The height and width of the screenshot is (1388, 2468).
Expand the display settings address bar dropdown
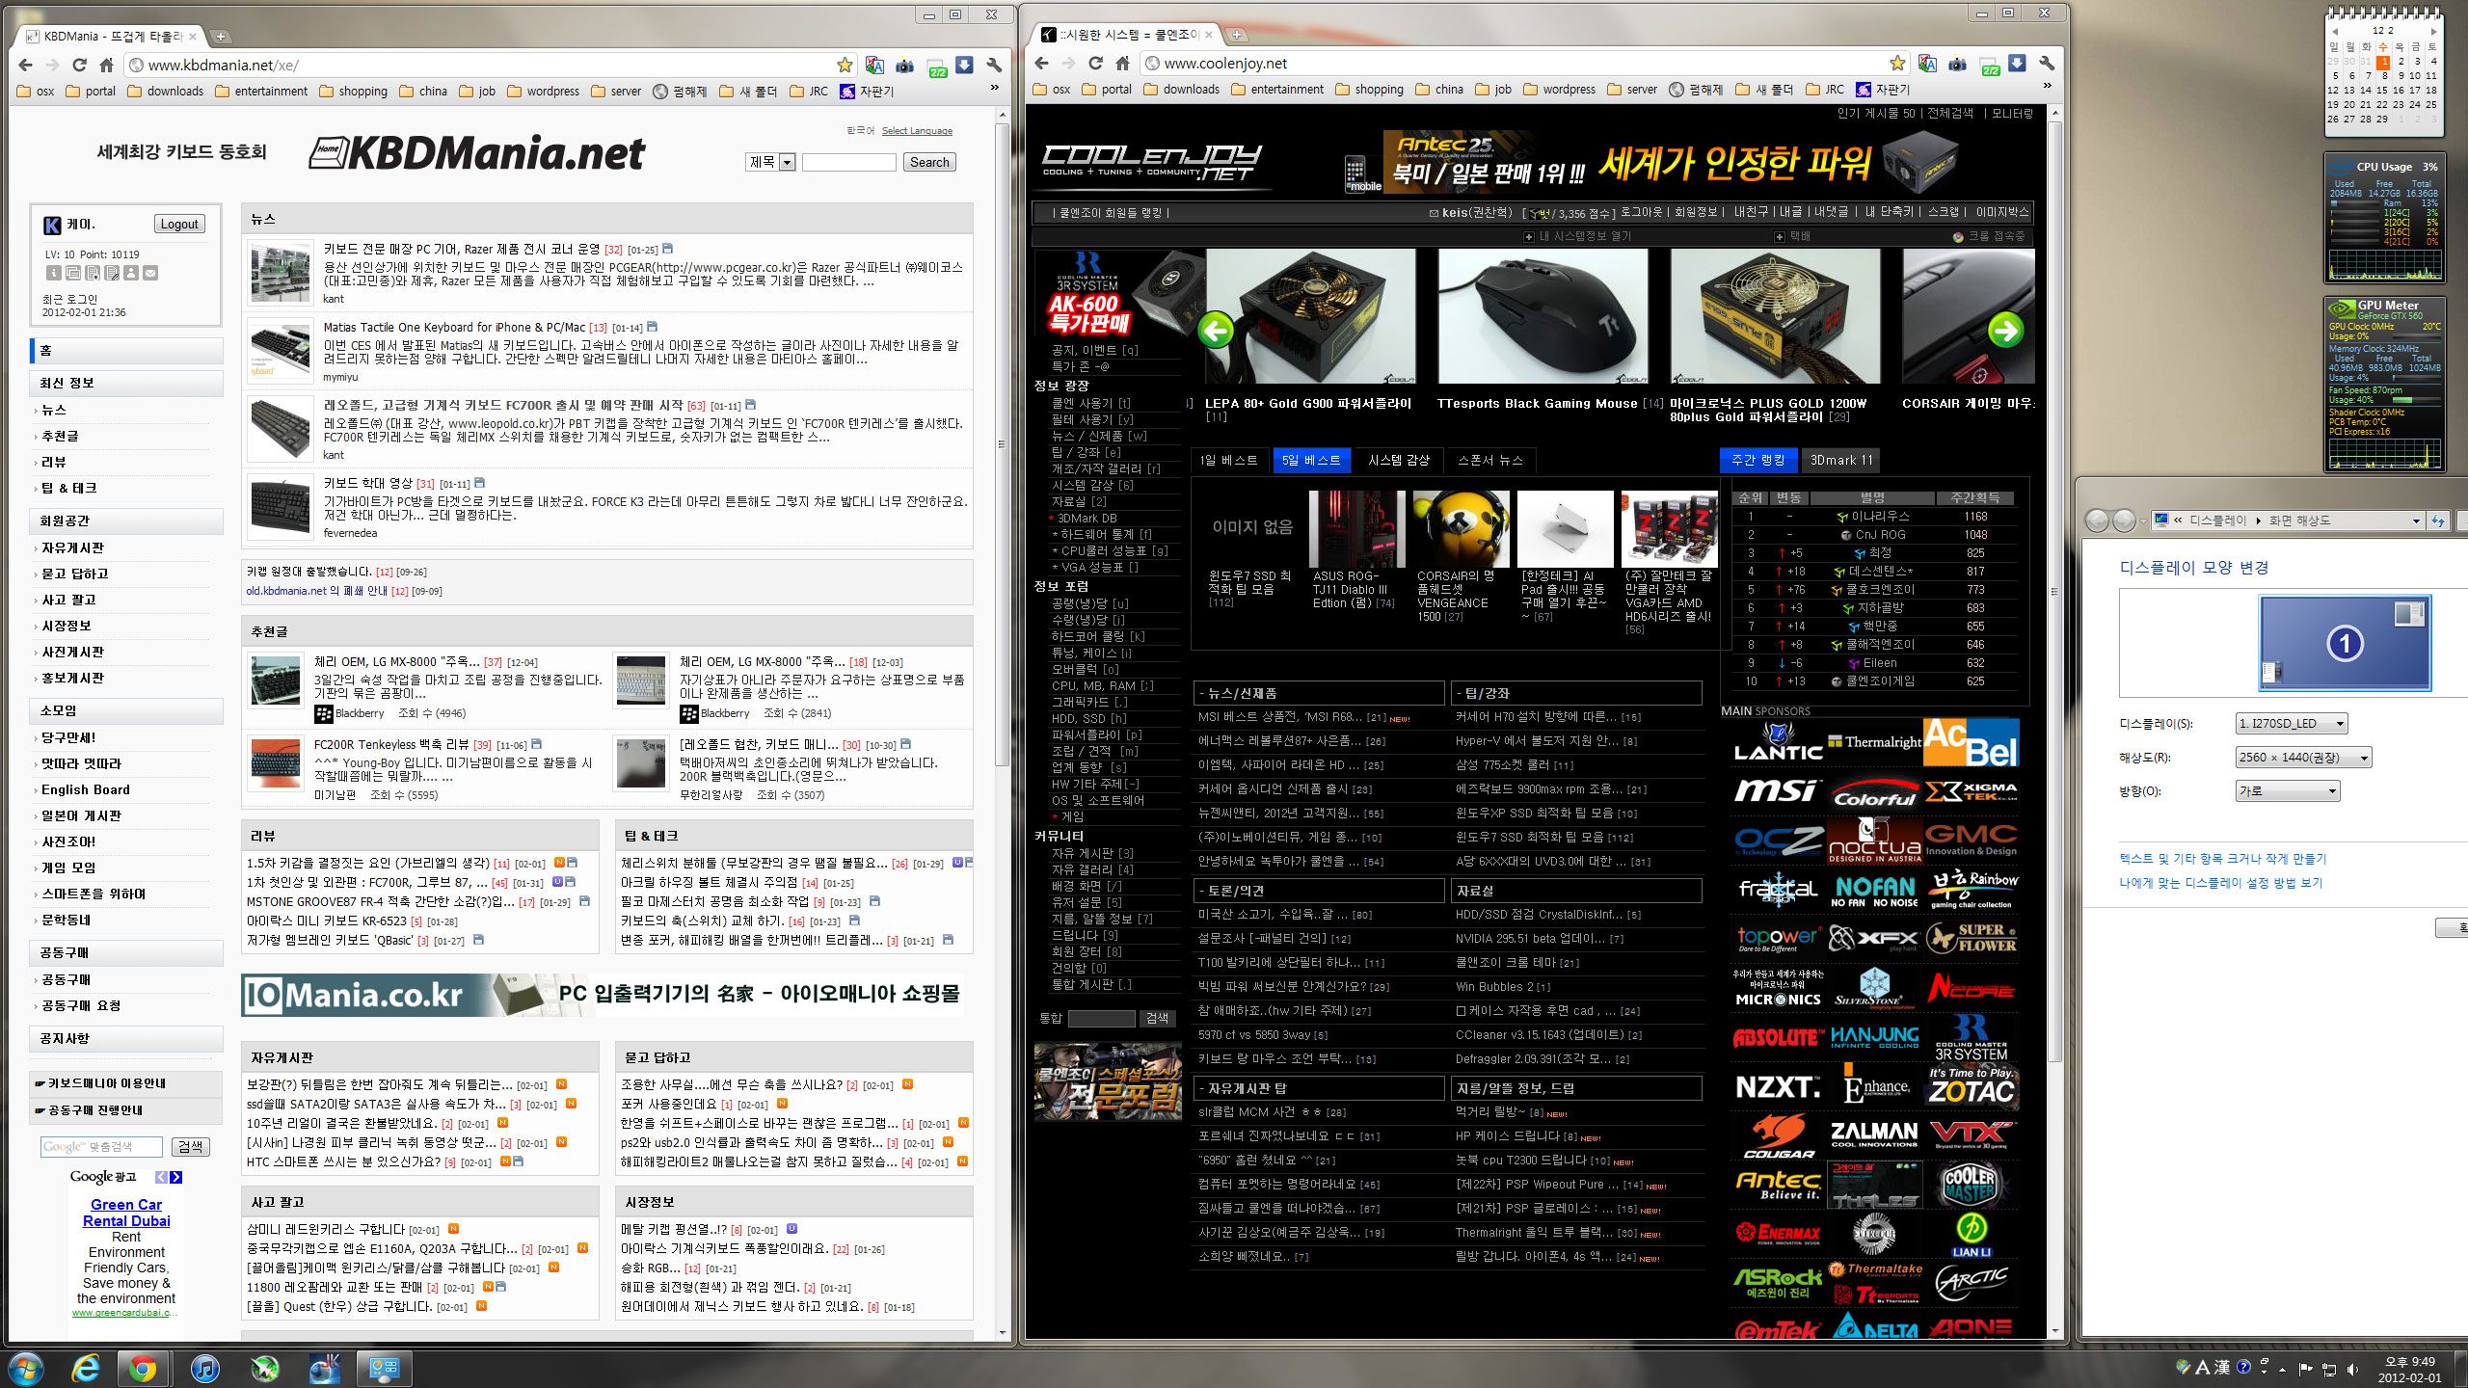pyautogui.click(x=2416, y=520)
